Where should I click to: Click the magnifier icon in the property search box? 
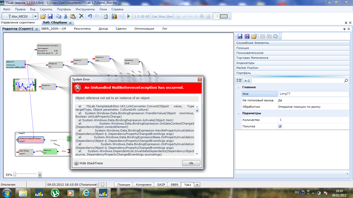[x=346, y=81]
